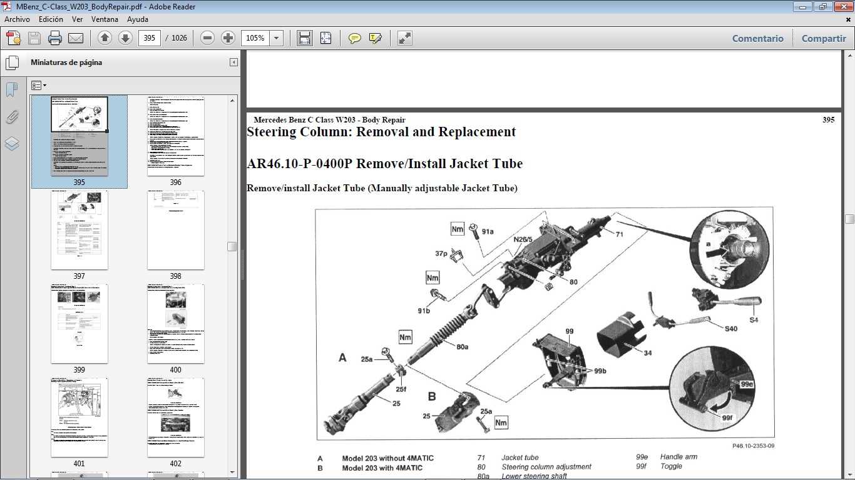Open the layers panel icon

point(12,144)
